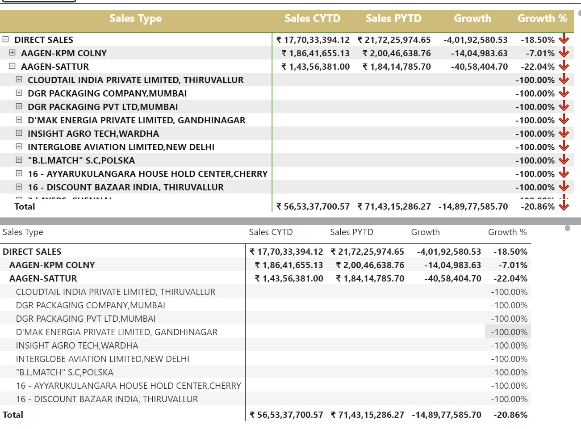
Task: Click red down arrow beside -18.50%
Action: click(x=564, y=39)
